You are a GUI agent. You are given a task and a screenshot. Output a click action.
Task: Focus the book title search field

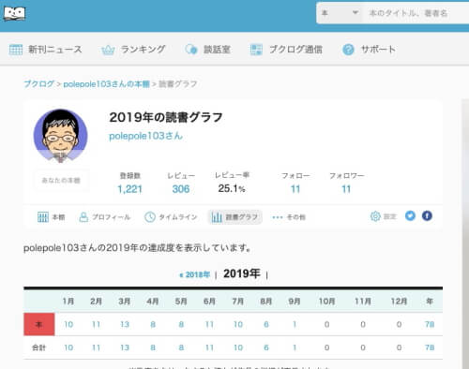click(416, 13)
